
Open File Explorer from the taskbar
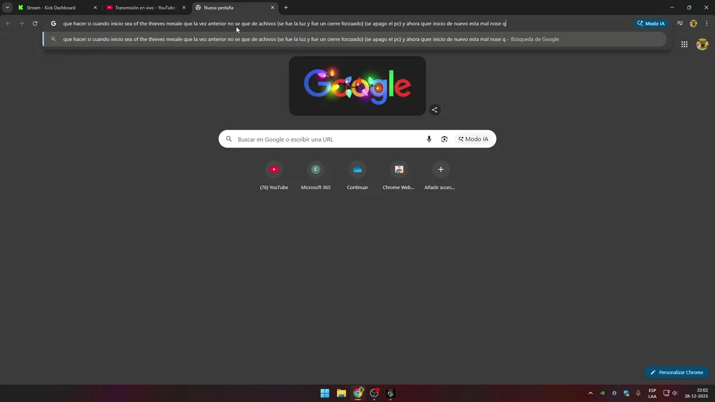pos(341,393)
